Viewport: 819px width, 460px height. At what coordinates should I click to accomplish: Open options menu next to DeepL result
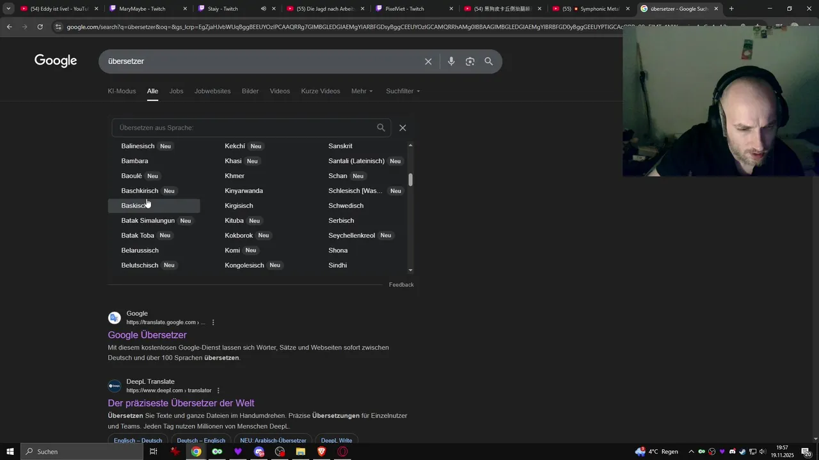tap(218, 390)
